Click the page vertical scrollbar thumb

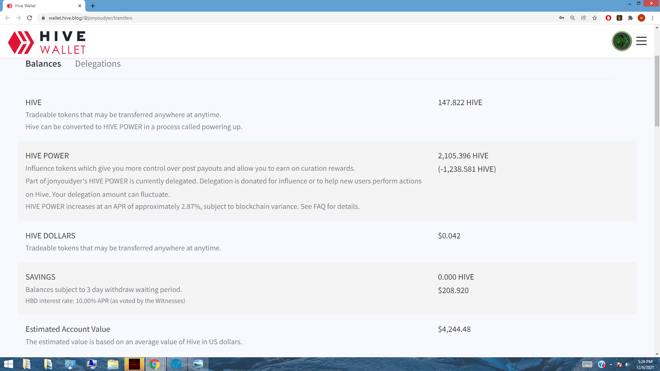coord(657,91)
